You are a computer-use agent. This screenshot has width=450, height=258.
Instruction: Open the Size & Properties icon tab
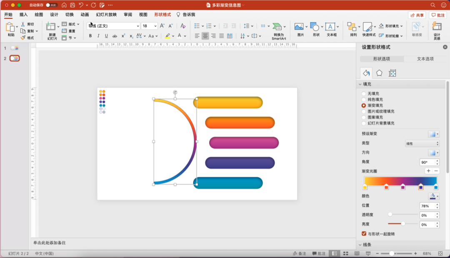(392, 73)
